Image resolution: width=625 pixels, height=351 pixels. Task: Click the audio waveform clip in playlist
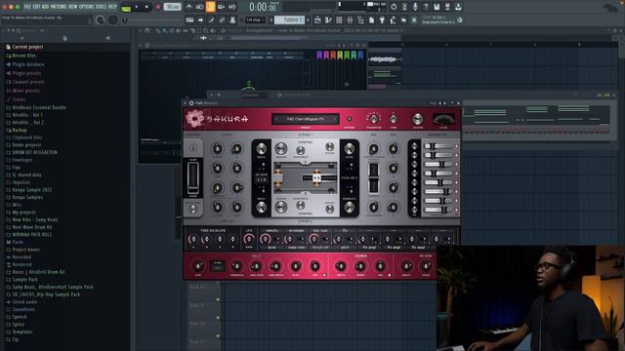385,59
